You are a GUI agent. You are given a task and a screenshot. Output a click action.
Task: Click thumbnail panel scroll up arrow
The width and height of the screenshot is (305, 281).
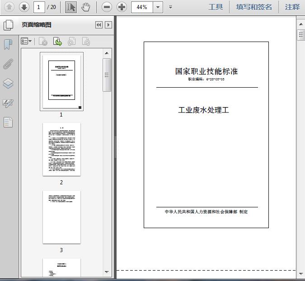[x=107, y=53]
